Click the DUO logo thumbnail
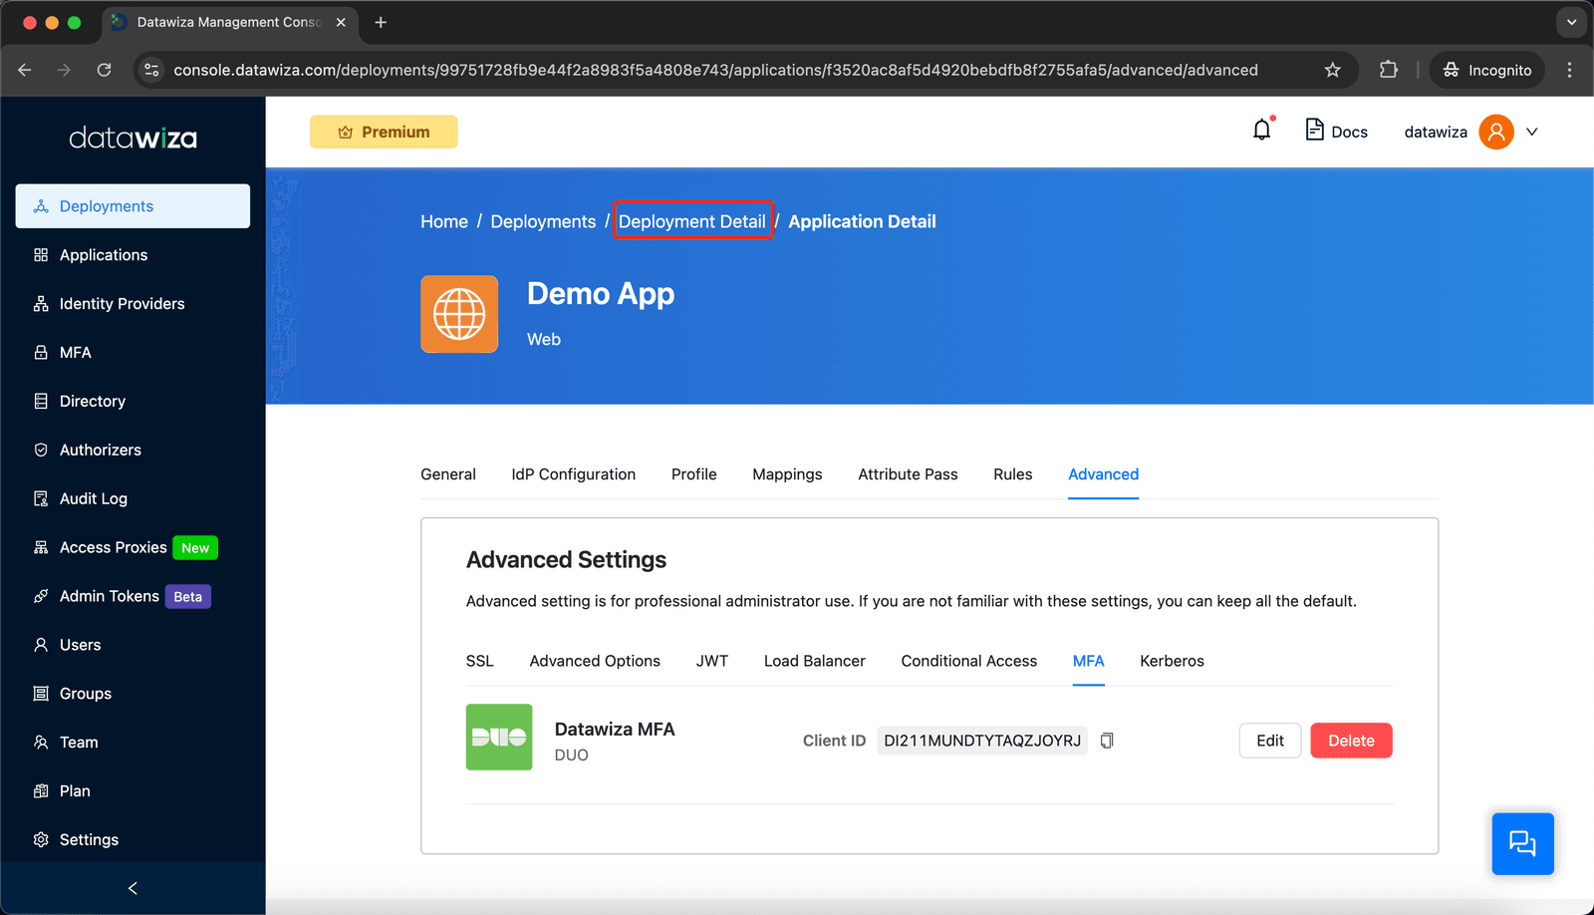 pyautogui.click(x=499, y=738)
